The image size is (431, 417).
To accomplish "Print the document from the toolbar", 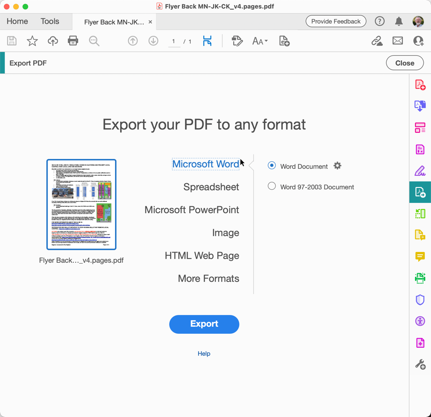I will (73, 41).
